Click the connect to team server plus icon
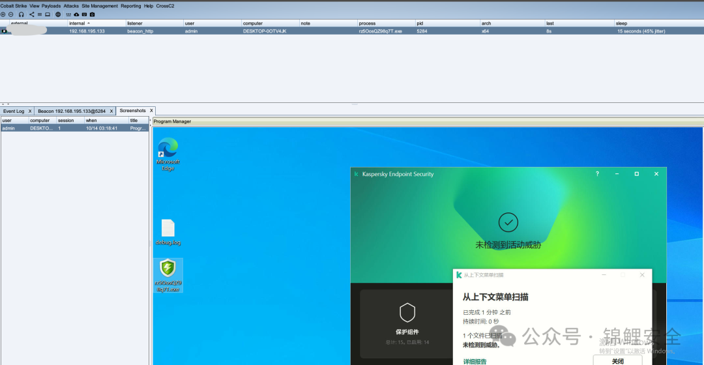The height and width of the screenshot is (365, 704). click(3, 14)
